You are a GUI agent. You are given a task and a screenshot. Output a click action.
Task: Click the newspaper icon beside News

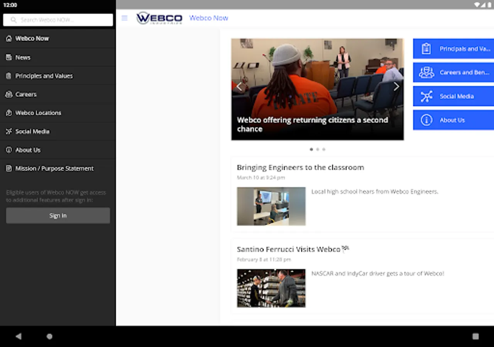pos(8,57)
